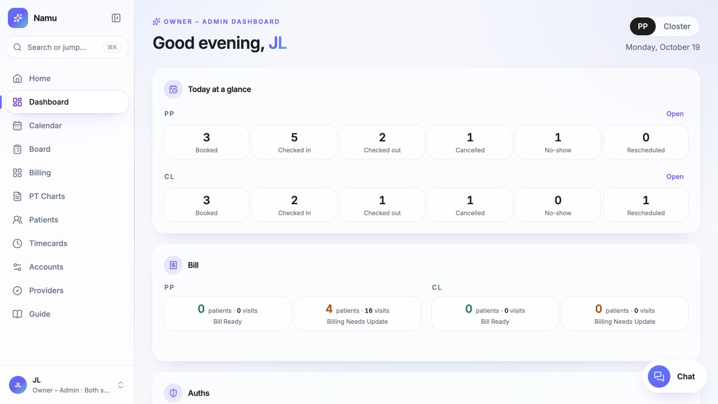This screenshot has width=718, height=404.
Task: Click the Timecards clock icon
Action: click(17, 244)
